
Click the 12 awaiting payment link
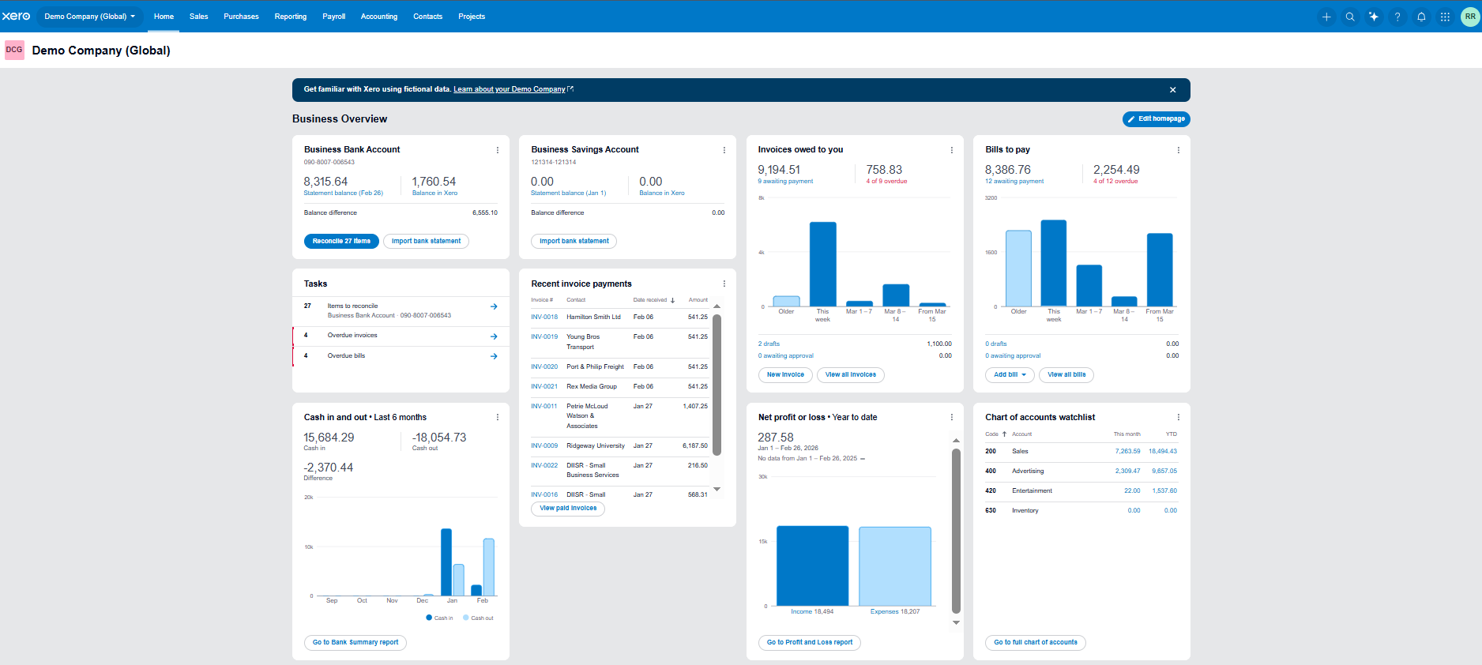[x=1014, y=182]
